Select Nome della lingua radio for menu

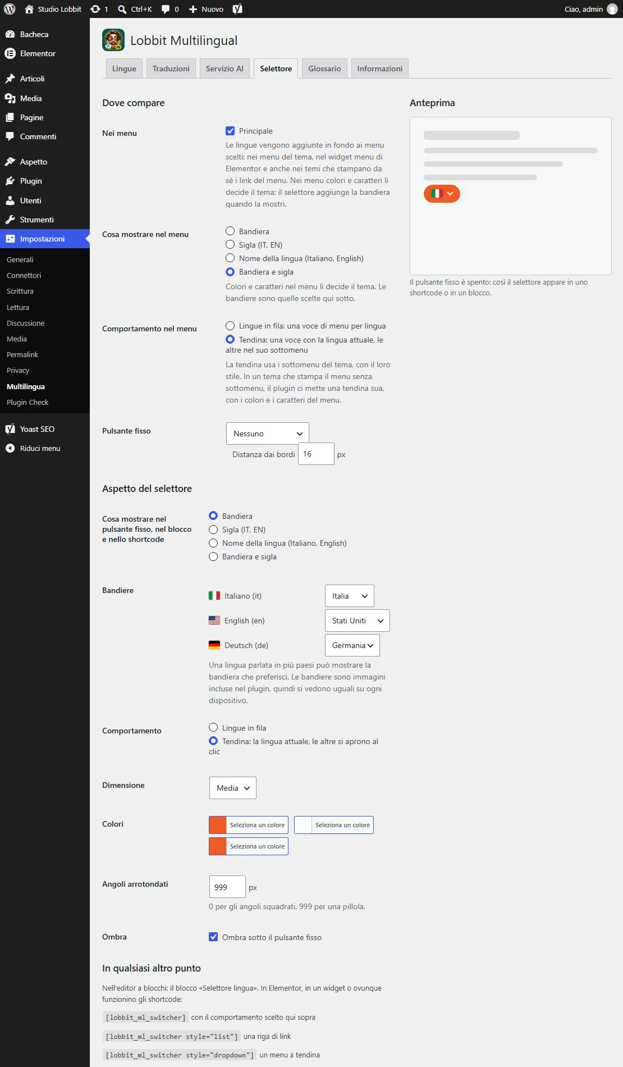[230, 258]
